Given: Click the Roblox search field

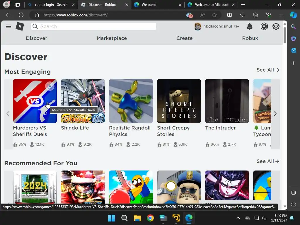Looking at the screenshot, I should (93, 26).
